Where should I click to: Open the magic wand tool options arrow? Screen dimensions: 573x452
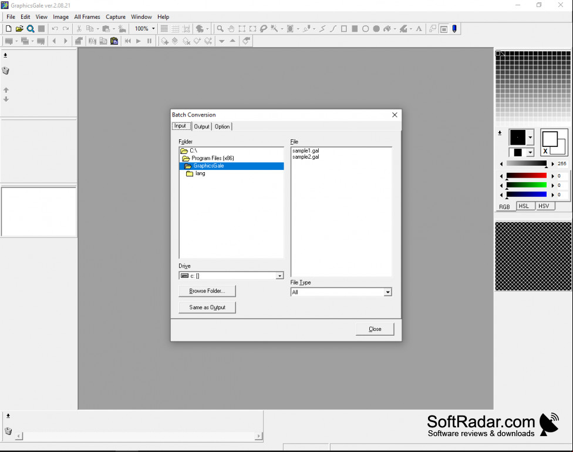[282, 29]
